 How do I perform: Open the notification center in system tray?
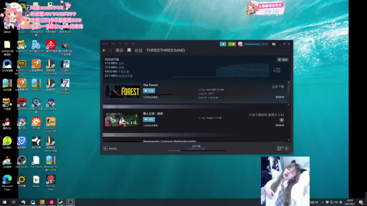(x=361, y=202)
